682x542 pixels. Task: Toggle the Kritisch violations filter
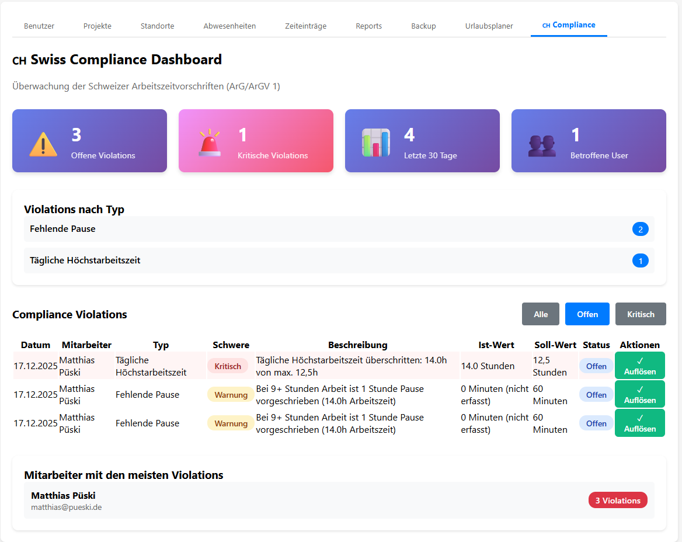[x=641, y=314]
